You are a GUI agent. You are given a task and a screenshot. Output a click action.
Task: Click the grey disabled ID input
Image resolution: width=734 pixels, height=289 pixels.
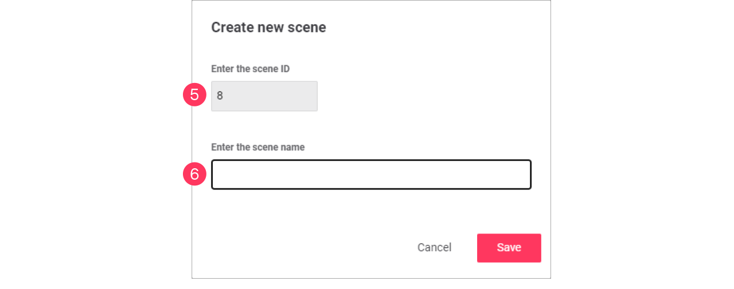pos(264,96)
